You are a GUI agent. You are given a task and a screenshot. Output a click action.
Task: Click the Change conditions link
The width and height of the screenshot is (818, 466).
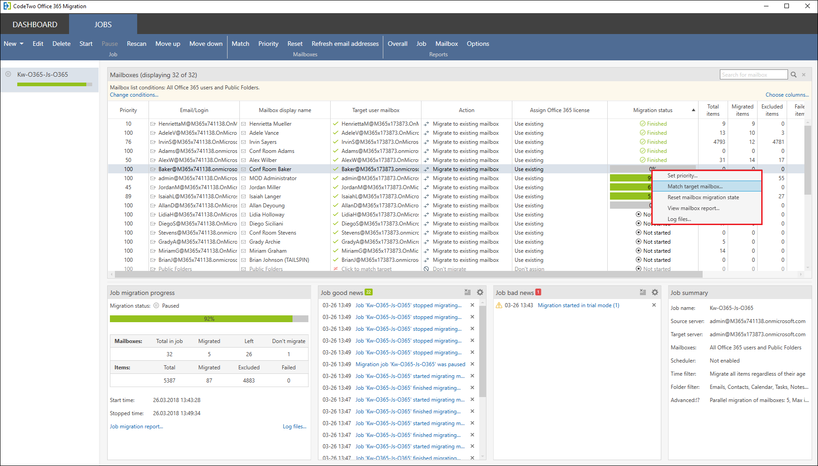coord(134,95)
